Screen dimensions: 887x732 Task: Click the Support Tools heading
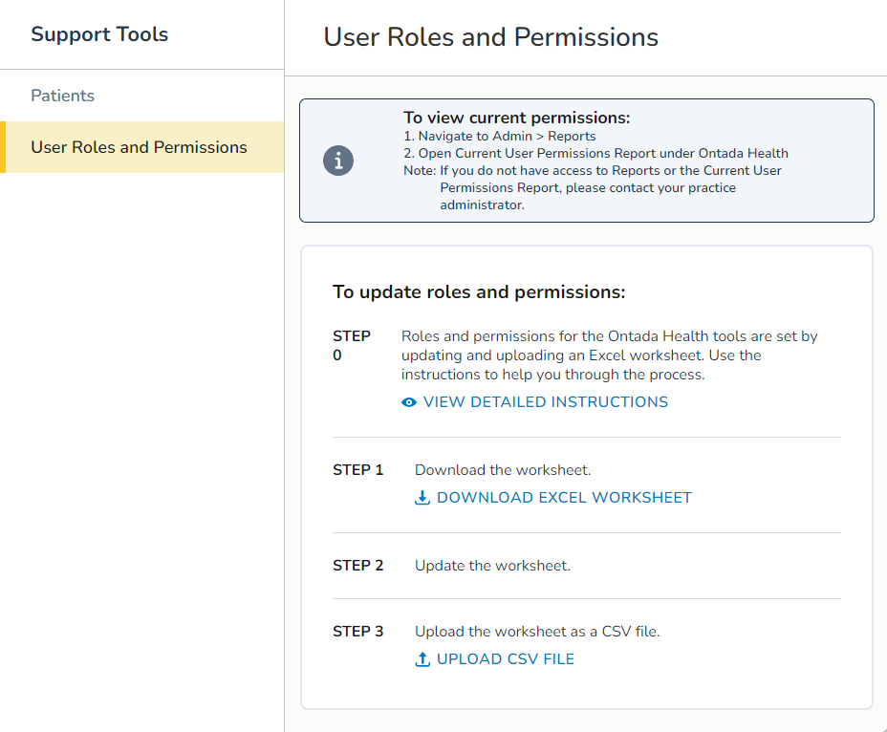click(x=99, y=33)
